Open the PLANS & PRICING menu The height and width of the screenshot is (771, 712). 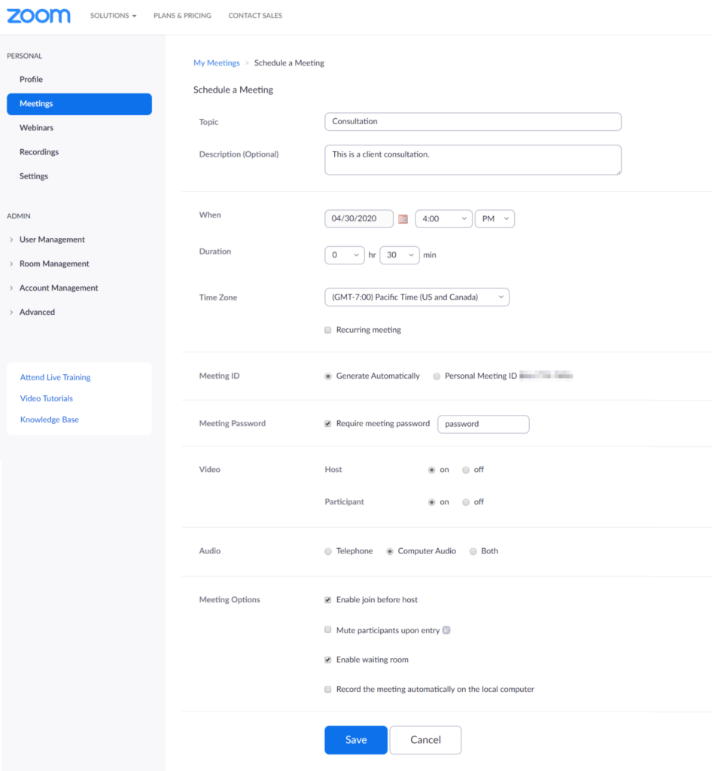181,15
